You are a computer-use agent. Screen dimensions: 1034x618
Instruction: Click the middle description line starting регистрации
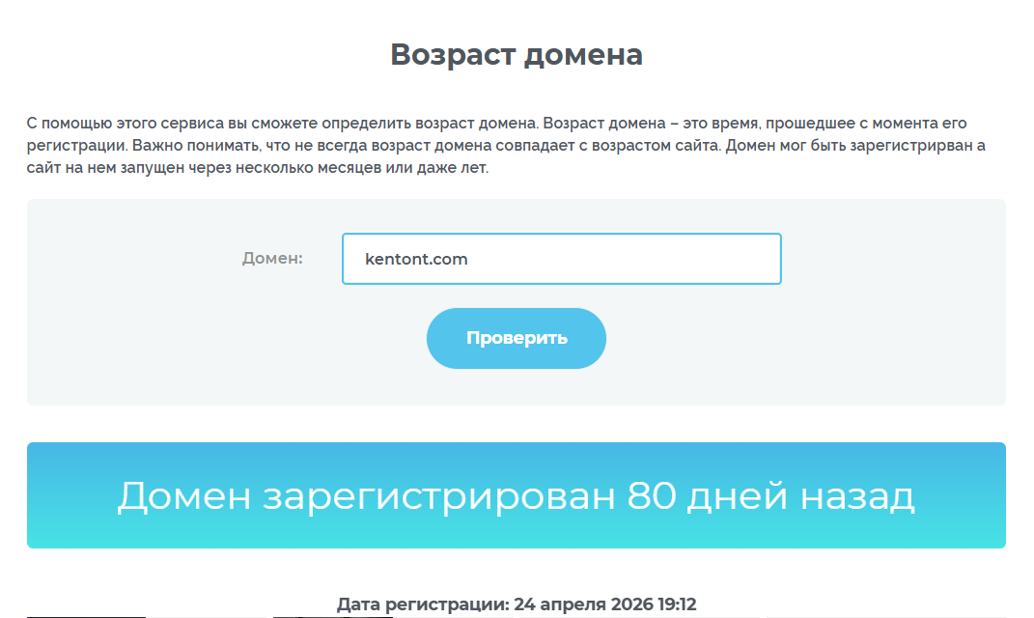(506, 145)
